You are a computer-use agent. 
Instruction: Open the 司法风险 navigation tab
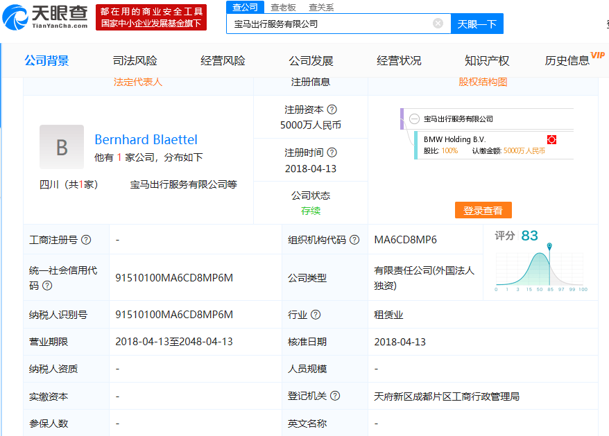pyautogui.click(x=135, y=61)
